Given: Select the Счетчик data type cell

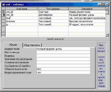Looking at the screenshot, I should (x=53, y=12).
